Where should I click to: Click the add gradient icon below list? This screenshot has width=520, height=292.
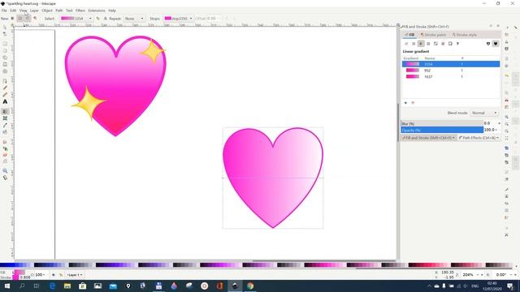coord(405,103)
